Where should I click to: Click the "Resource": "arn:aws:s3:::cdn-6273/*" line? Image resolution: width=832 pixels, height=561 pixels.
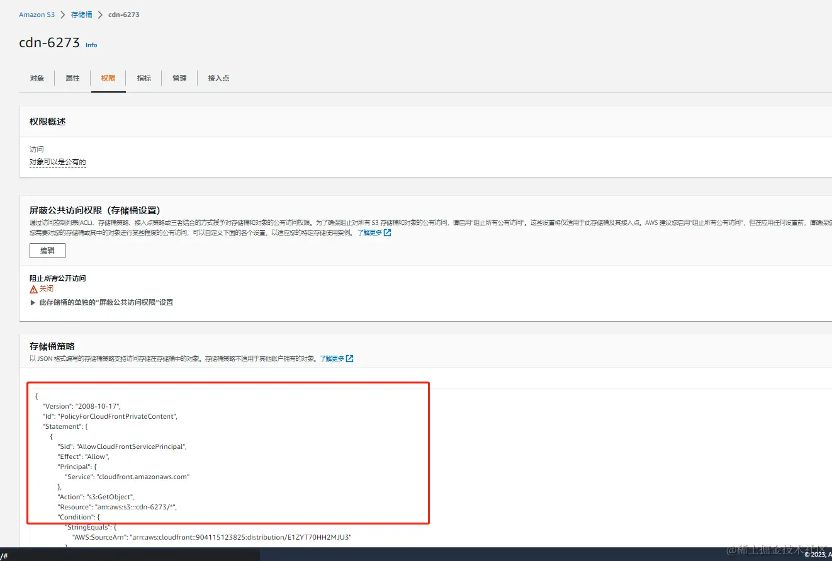[117, 507]
